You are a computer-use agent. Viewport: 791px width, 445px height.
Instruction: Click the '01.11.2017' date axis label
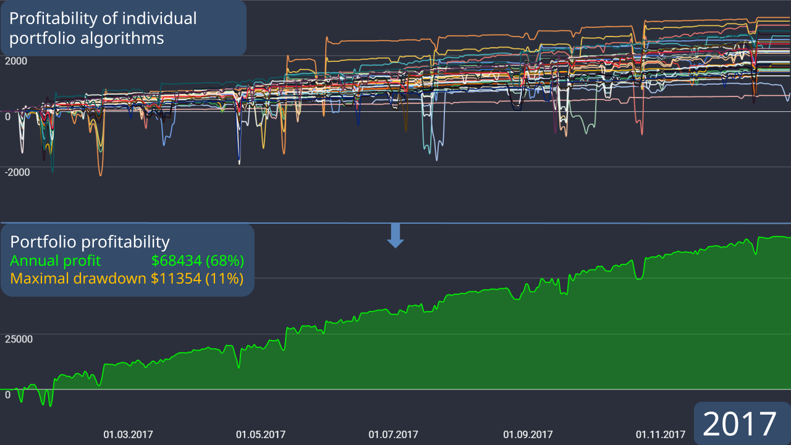pos(661,434)
